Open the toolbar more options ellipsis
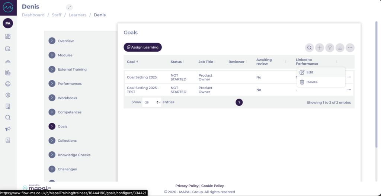Viewport: 381px width, 196px height. coord(350,48)
